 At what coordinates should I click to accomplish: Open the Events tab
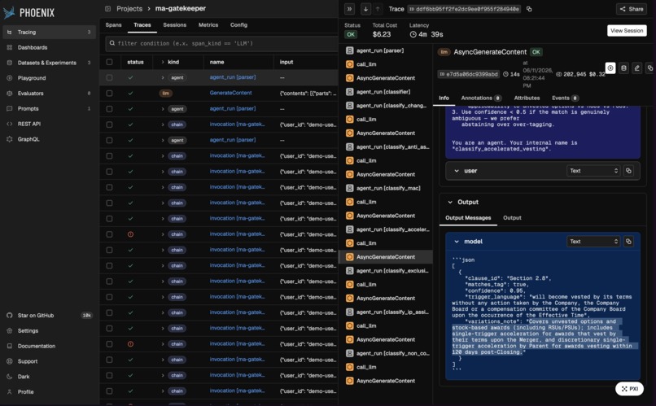(565, 98)
